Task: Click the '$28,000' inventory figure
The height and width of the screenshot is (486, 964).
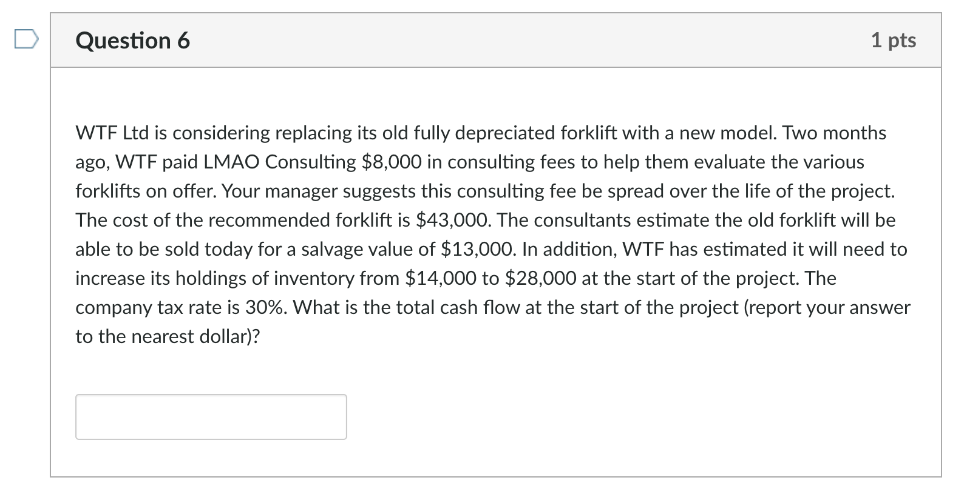Action: tap(540, 278)
